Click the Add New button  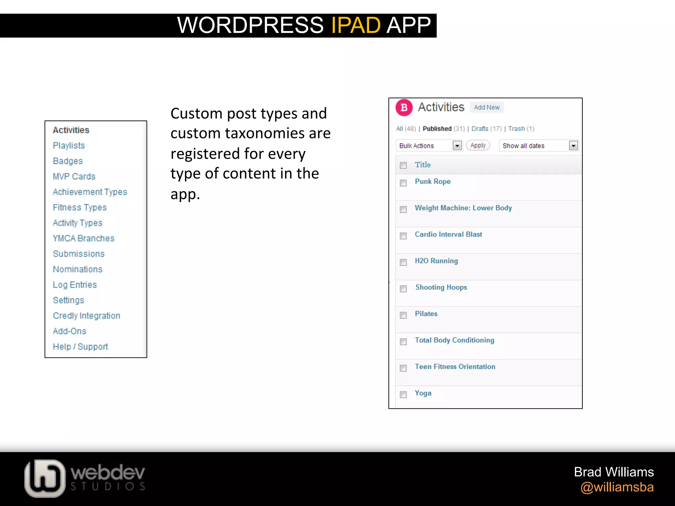(x=487, y=107)
